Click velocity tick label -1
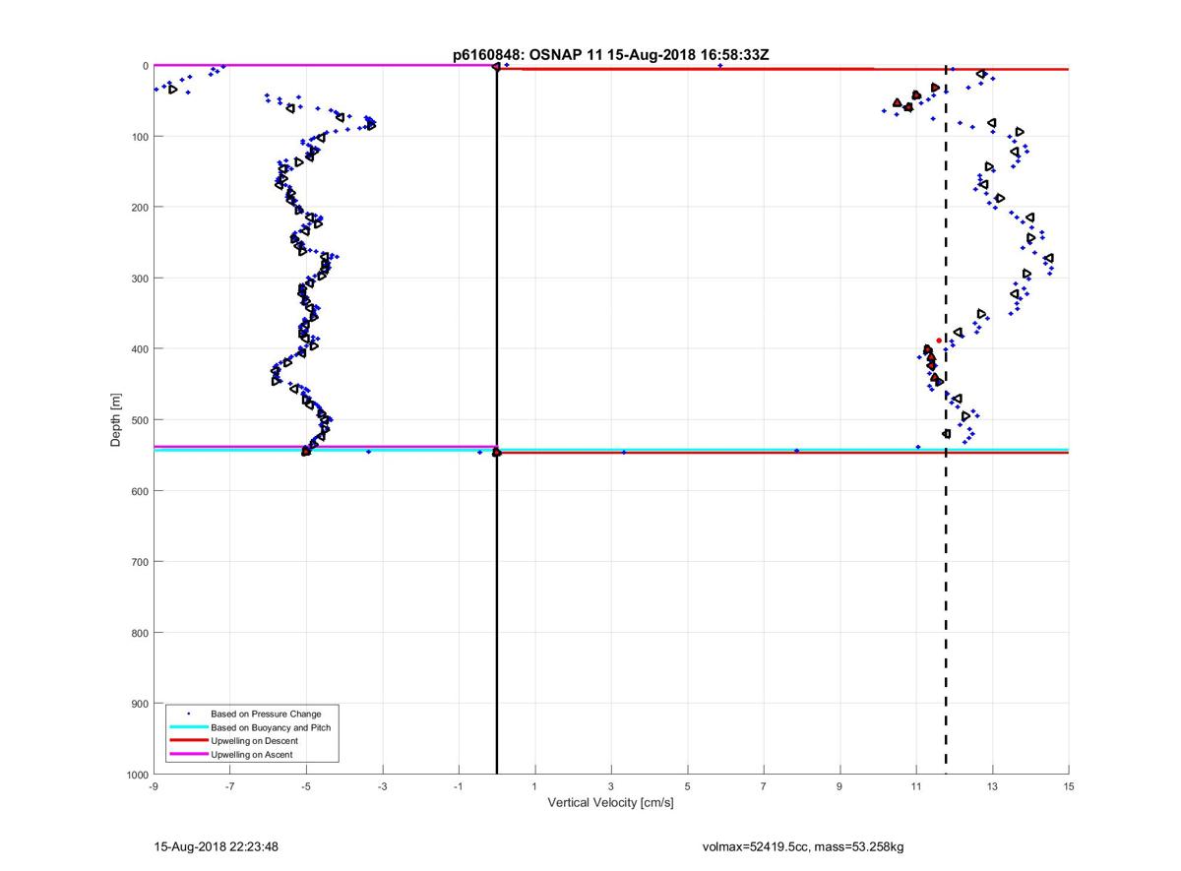This screenshot has width=1181, height=871. tap(458, 786)
